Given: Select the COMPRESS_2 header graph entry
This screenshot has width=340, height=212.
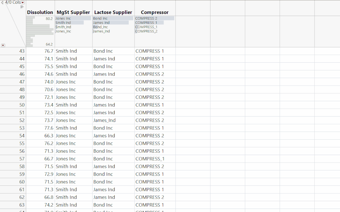Looking at the screenshot, I should 146,31.
